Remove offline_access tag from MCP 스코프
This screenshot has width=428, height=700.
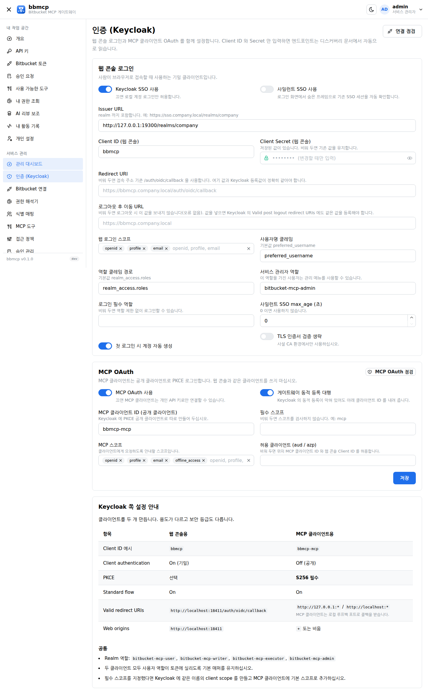(204, 461)
